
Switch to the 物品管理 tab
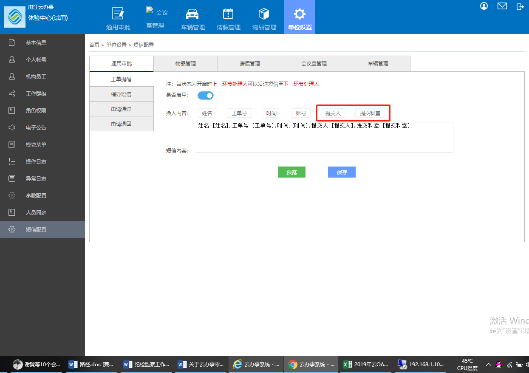pyautogui.click(x=186, y=64)
